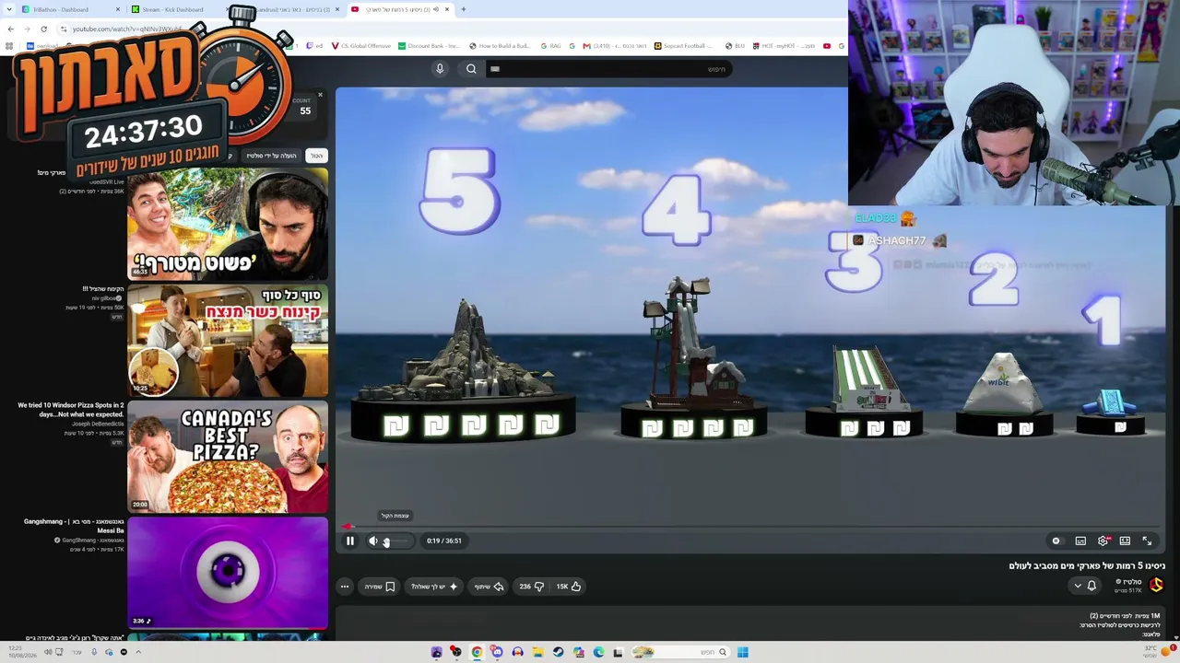Pause the YouTube video
Screen dimensions: 1180x663
[350, 541]
